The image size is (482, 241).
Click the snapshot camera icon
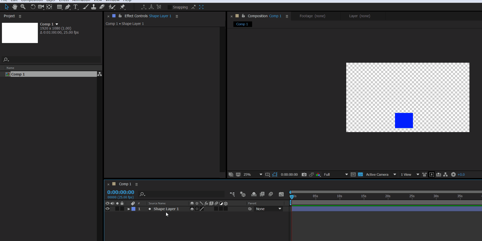[304, 174]
